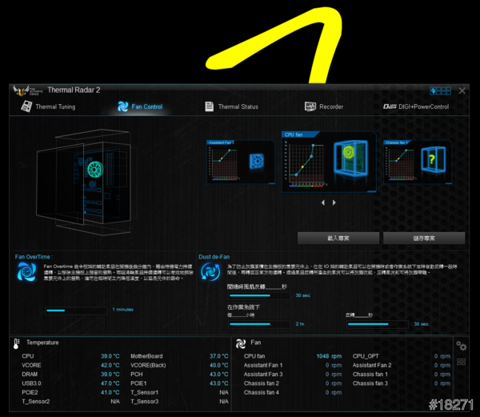Switch to the Fan Control tab
The height and width of the screenshot is (417, 480).
[x=140, y=106]
